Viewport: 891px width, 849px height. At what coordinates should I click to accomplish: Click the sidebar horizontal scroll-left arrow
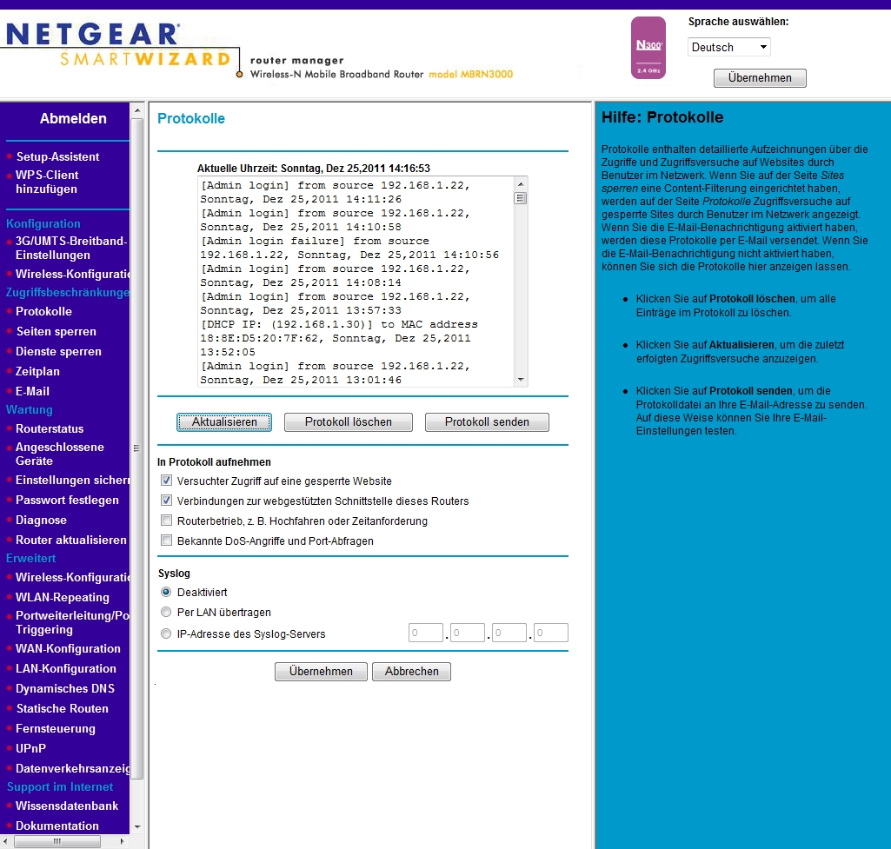(x=8, y=841)
